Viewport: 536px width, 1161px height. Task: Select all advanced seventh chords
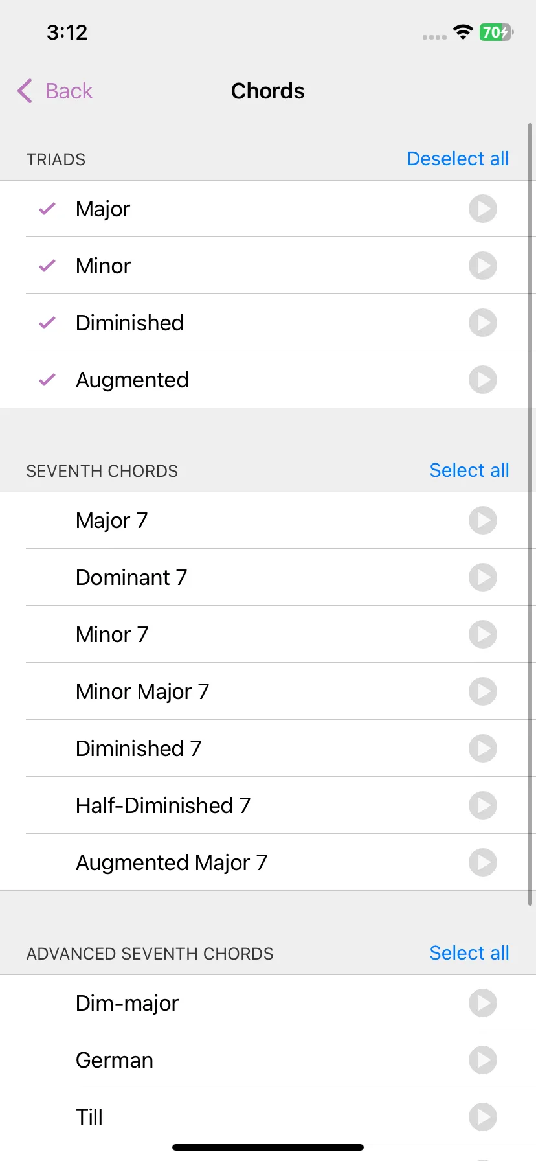tap(469, 953)
